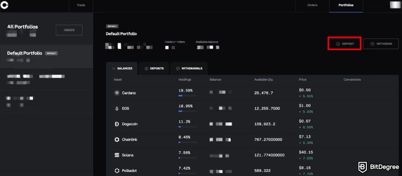Screen dimensions: 402x176
Task: Click EOS holdings progress bar
Action: click(187, 112)
